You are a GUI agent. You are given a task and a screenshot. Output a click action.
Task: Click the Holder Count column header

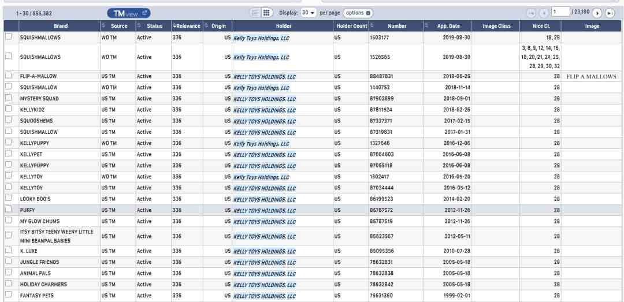[x=351, y=26]
